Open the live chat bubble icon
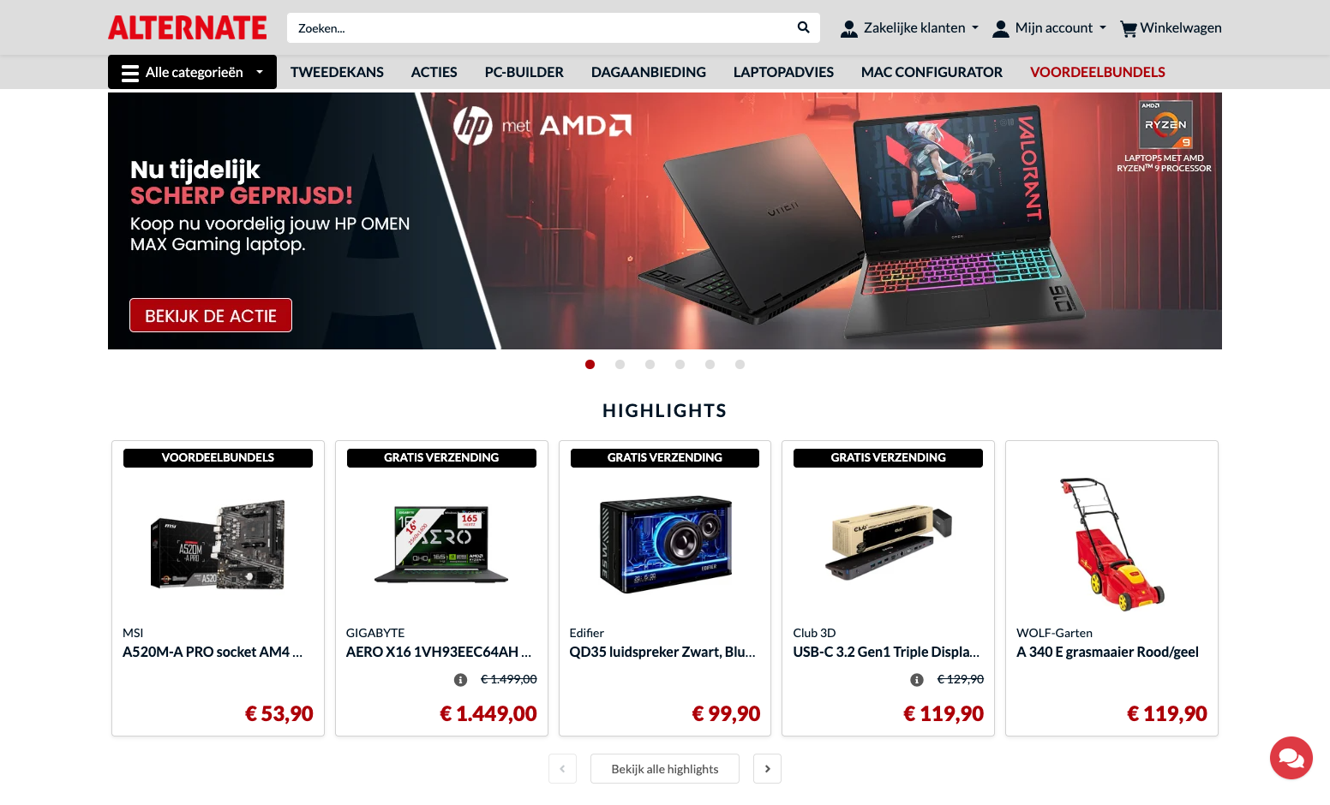This screenshot has width=1330, height=805. pos(1291,758)
